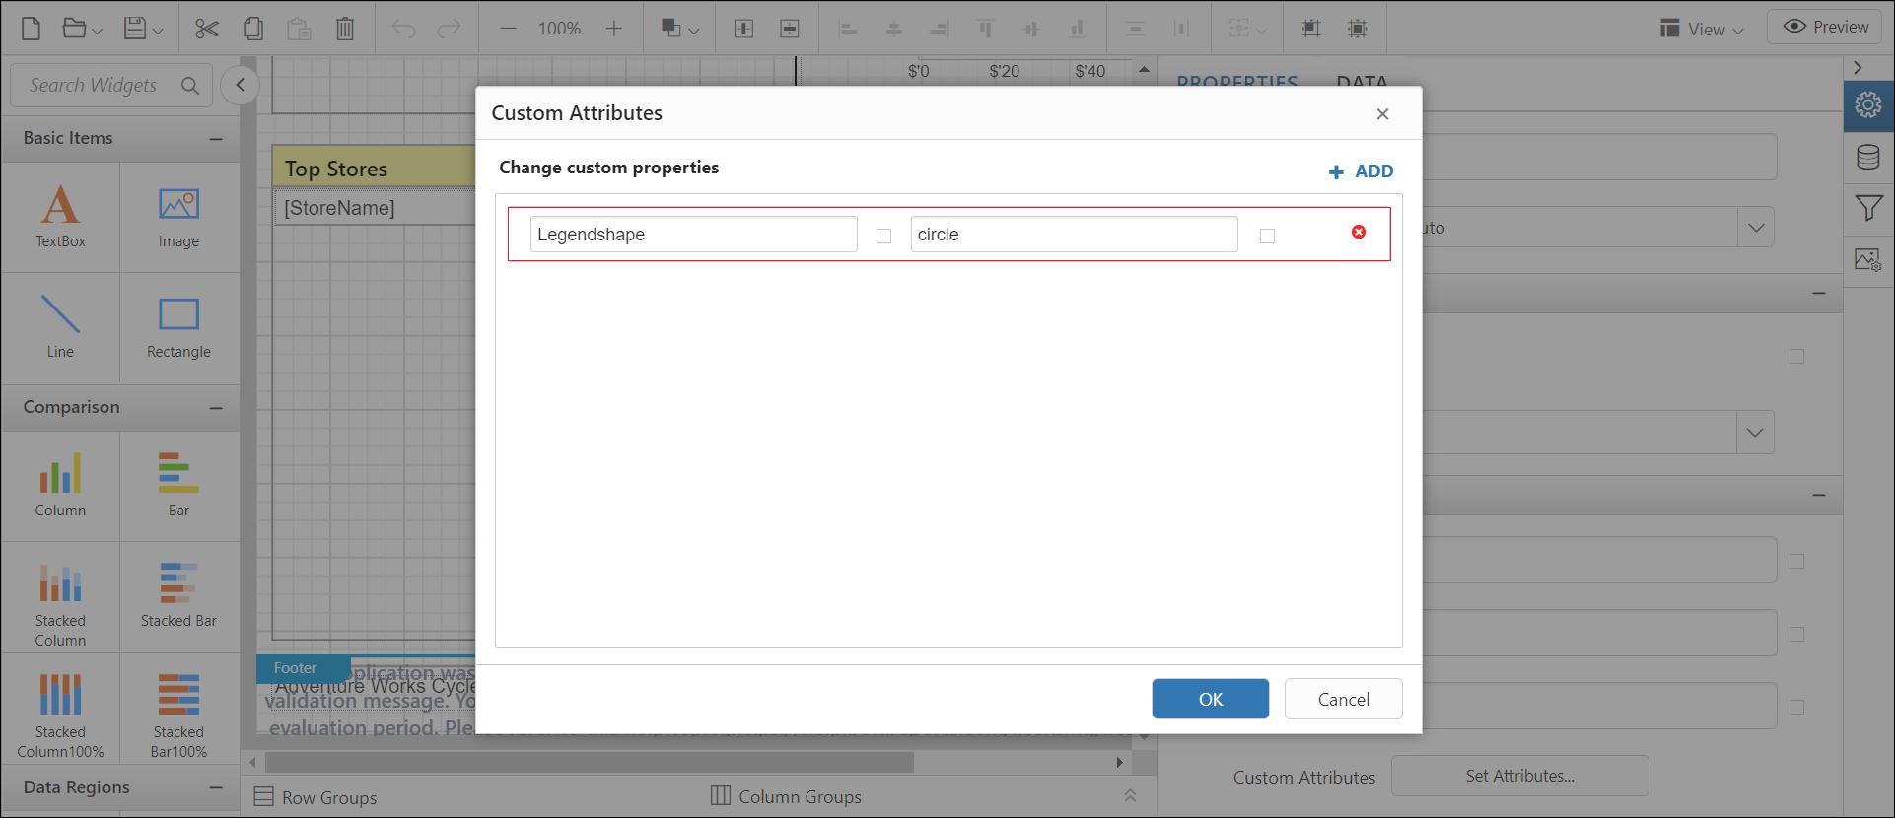Screen dimensions: 1895x818
Task: Collapse the Basic Items section
Action: click(x=216, y=139)
